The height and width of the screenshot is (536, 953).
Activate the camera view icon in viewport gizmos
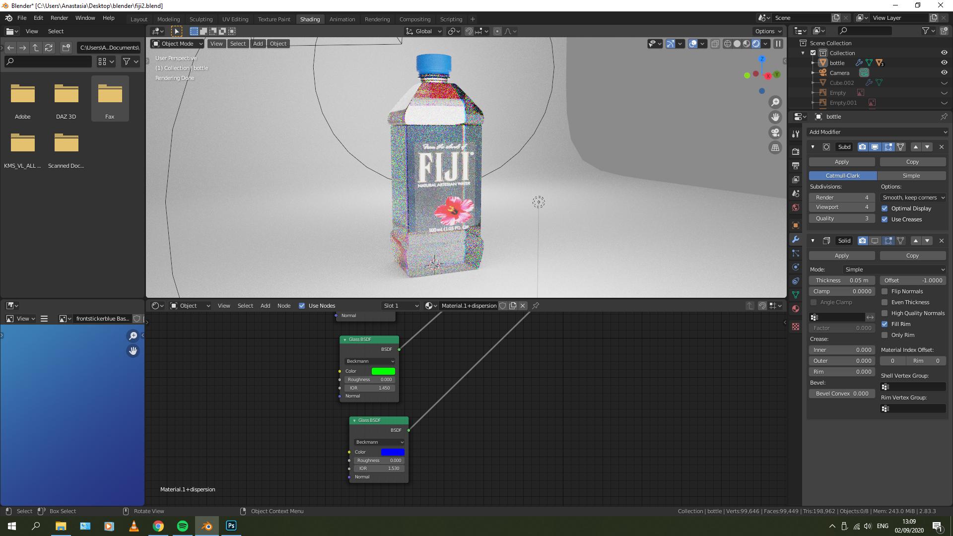[x=775, y=133]
